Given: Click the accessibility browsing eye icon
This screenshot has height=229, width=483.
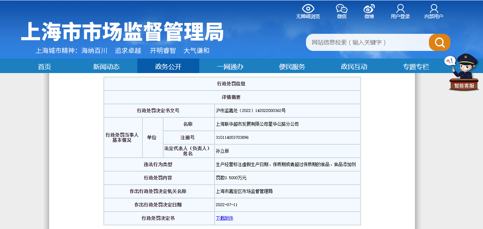Looking at the screenshot, I should (x=308, y=8).
